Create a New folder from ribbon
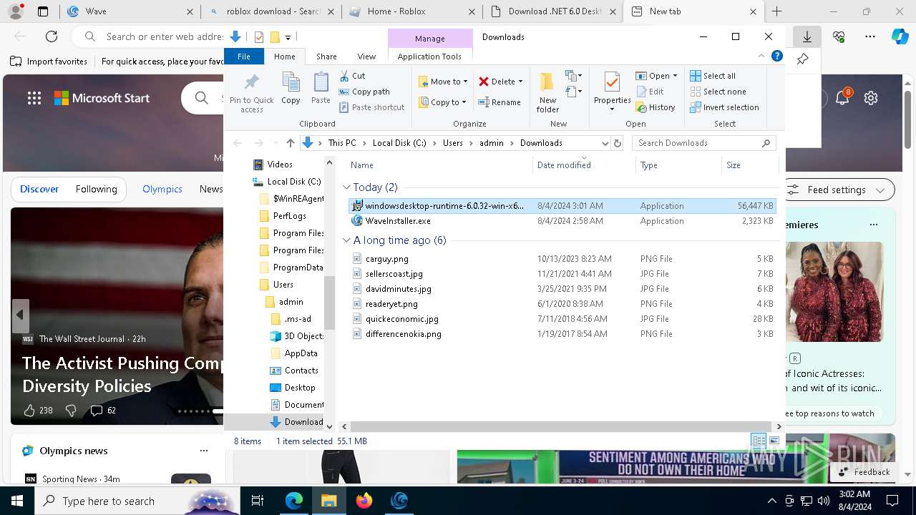 547,92
